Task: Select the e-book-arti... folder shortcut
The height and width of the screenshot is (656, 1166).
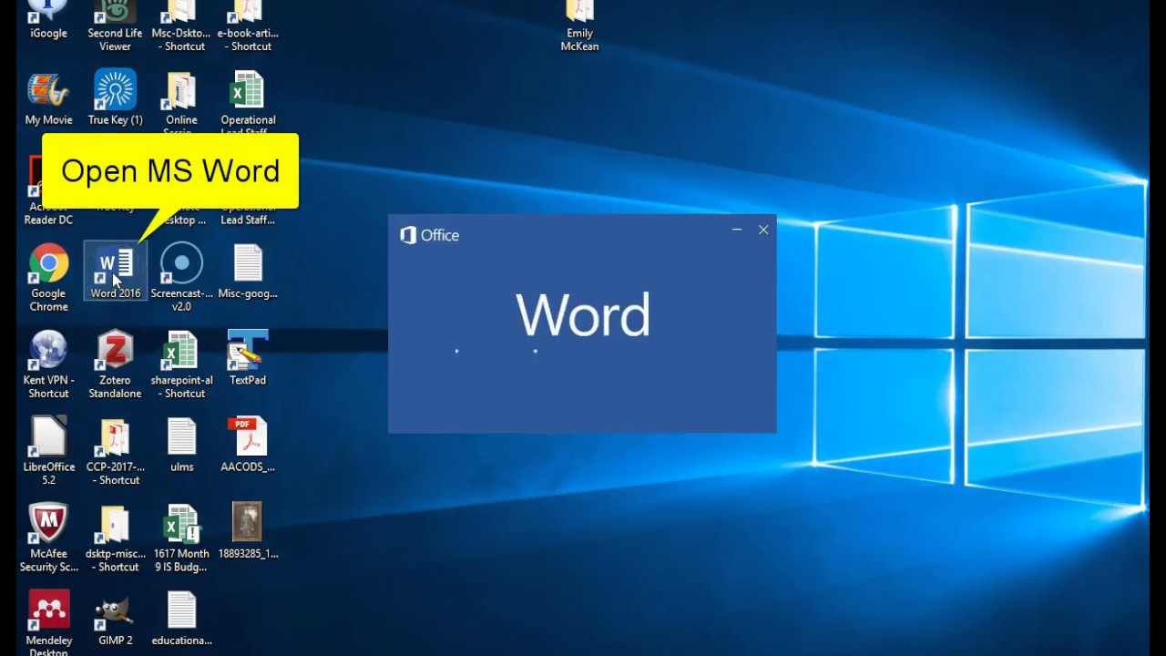Action: click(248, 26)
